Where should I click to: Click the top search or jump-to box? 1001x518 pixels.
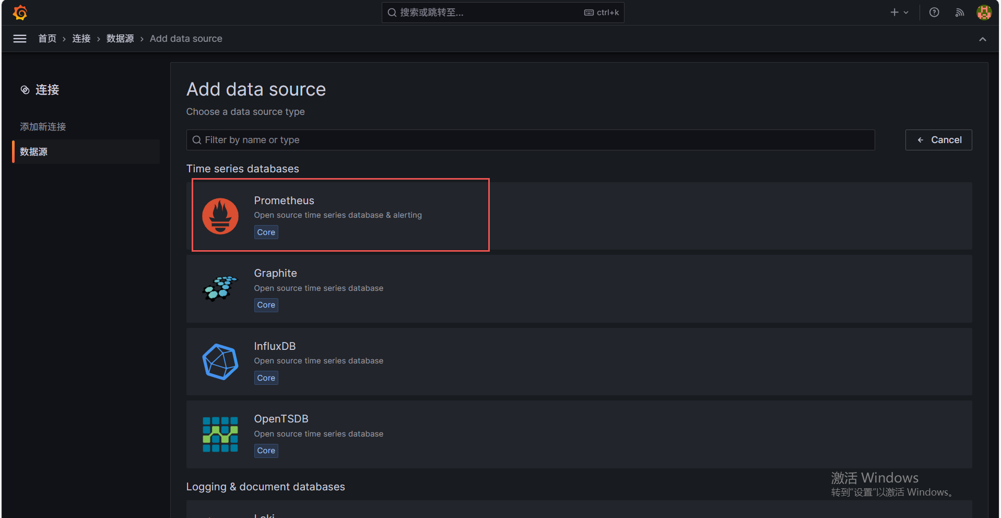coord(502,13)
